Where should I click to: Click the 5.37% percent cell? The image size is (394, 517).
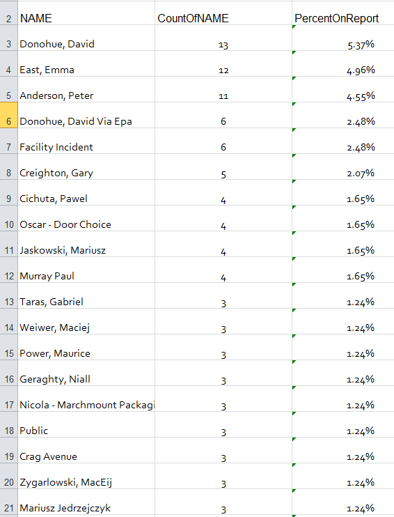pyautogui.click(x=343, y=38)
